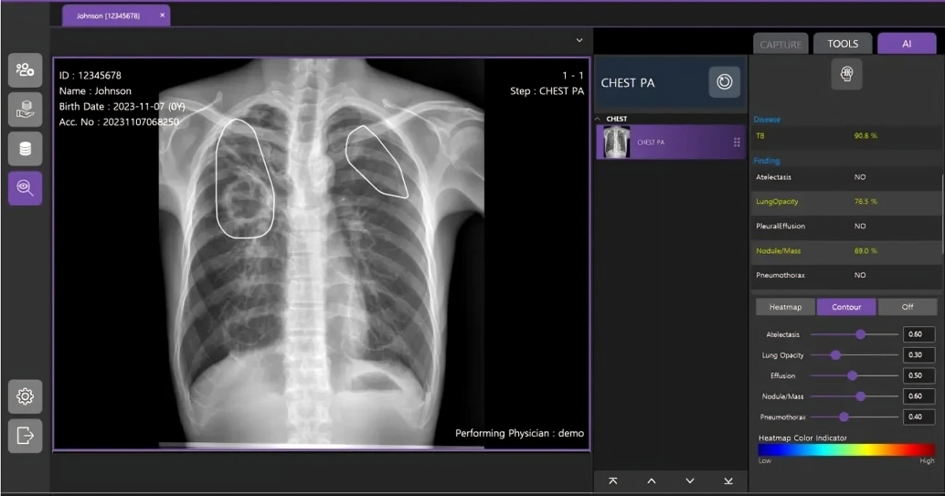Open settings with the gear icon
This screenshot has width=945, height=496.
(x=25, y=396)
